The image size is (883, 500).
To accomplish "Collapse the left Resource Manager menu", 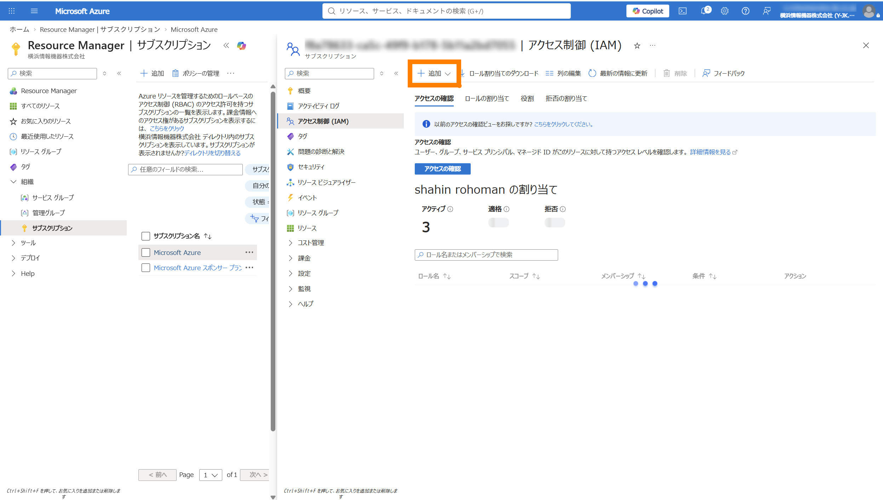I will pos(119,73).
